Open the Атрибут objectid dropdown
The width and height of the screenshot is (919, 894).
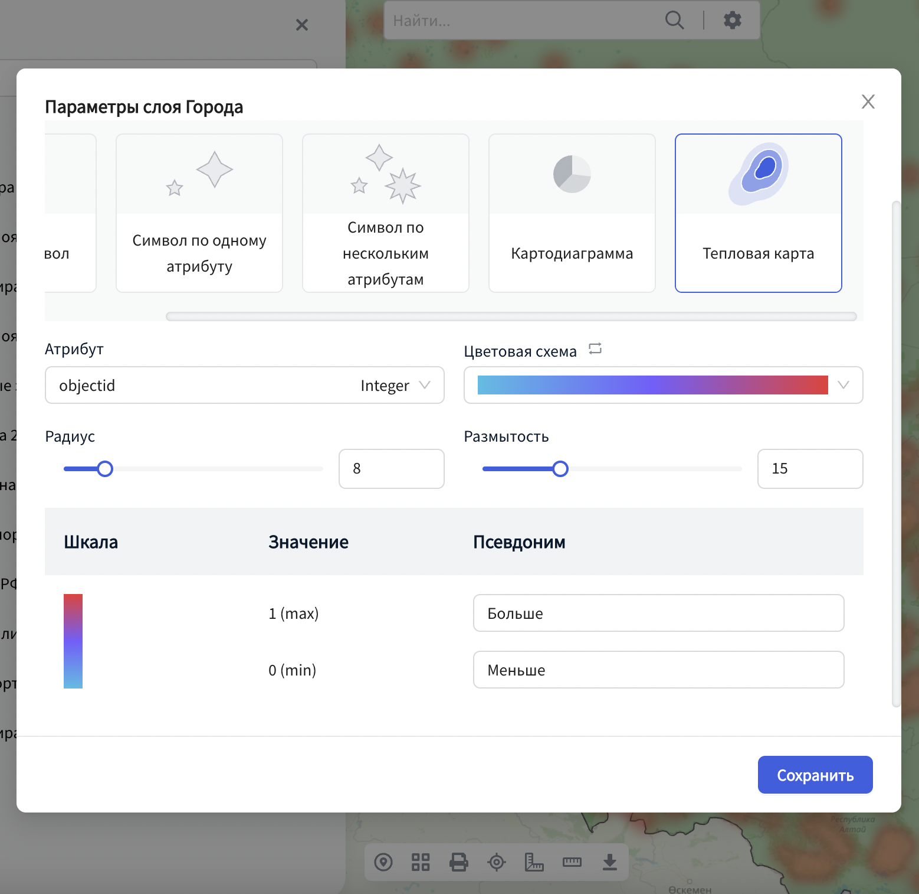[x=244, y=386]
